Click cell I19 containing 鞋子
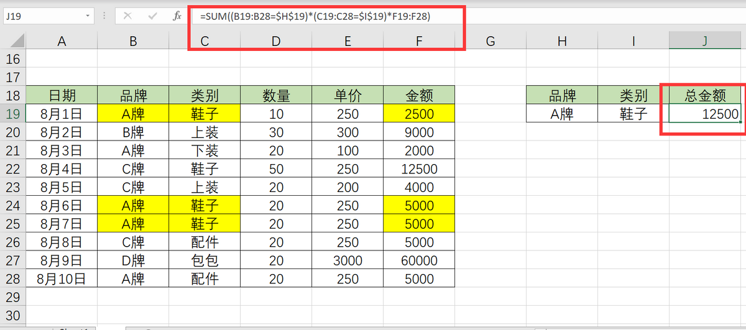Viewport: 746px width, 330px height. (x=633, y=114)
